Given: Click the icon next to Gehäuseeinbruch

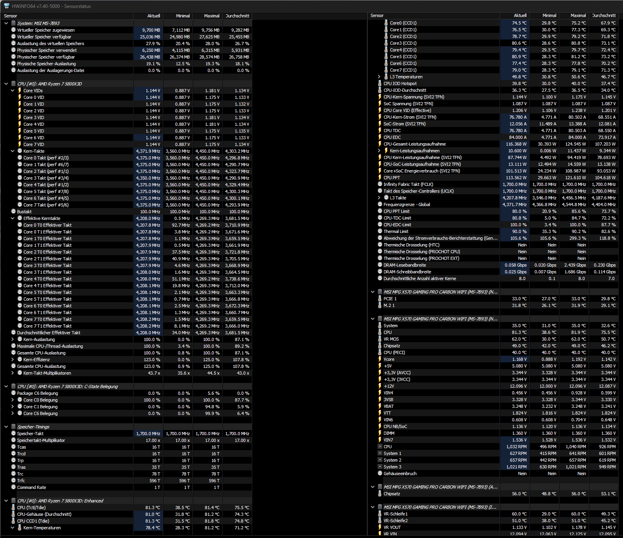Looking at the screenshot, I should pyautogui.click(x=380, y=474).
